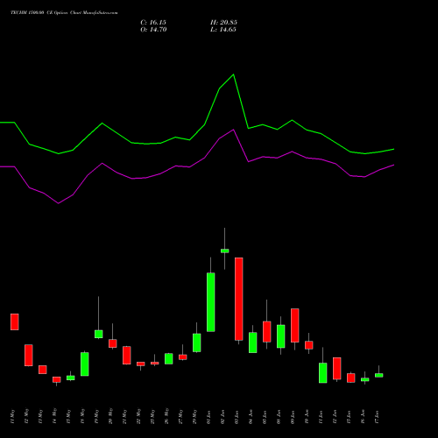The image size is (438, 438).
Task: Click the "04 Jun" date label
Action: (x=251, y=417)
